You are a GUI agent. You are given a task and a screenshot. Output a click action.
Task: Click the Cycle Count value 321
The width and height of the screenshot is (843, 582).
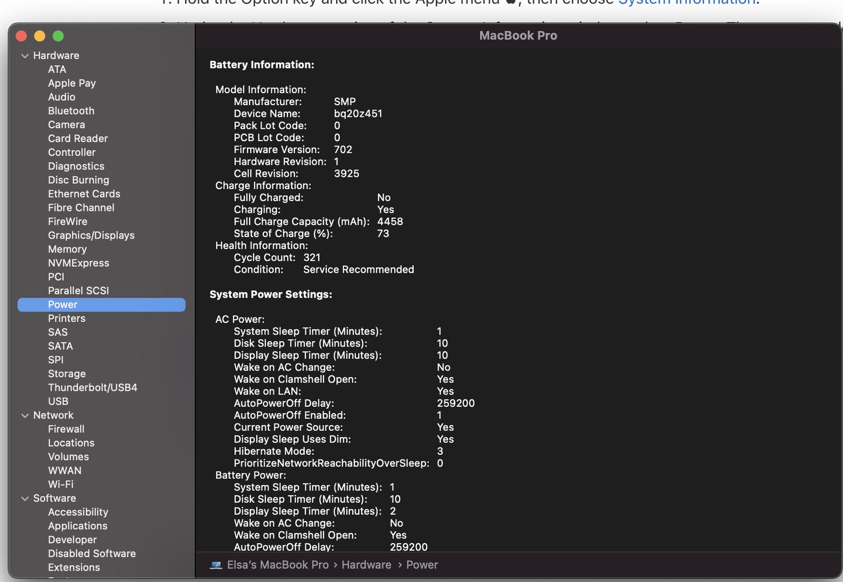[312, 258]
